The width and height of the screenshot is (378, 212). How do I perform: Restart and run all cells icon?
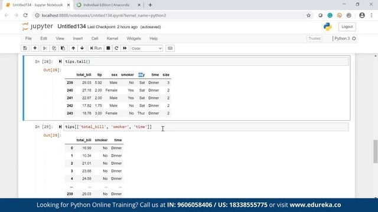(x=125, y=48)
